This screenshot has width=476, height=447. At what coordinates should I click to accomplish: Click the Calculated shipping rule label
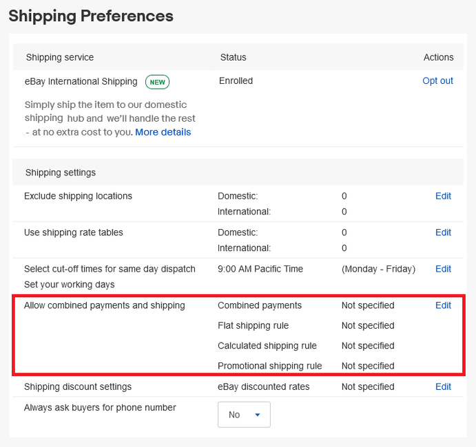pyautogui.click(x=267, y=346)
